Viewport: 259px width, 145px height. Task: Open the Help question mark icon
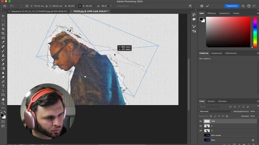[x=249, y=6]
